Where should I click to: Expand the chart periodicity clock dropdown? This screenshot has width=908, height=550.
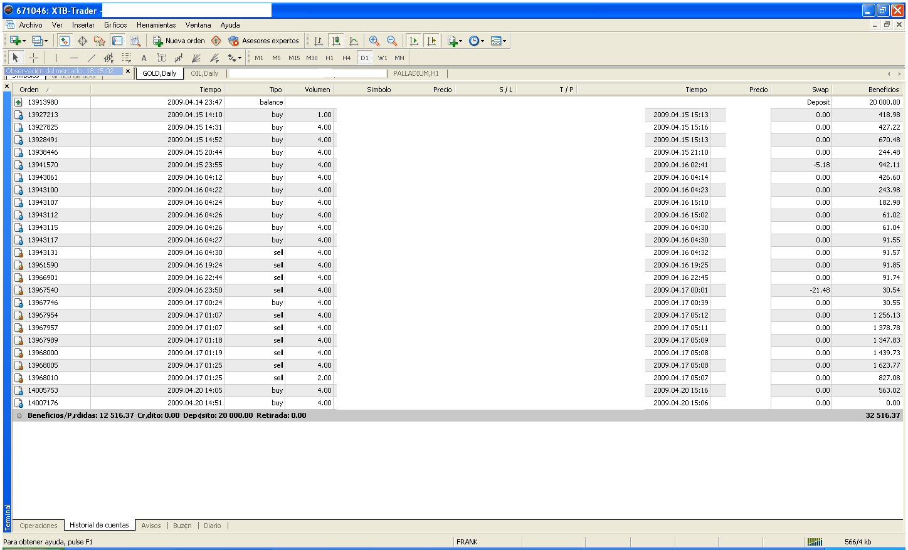(482, 41)
